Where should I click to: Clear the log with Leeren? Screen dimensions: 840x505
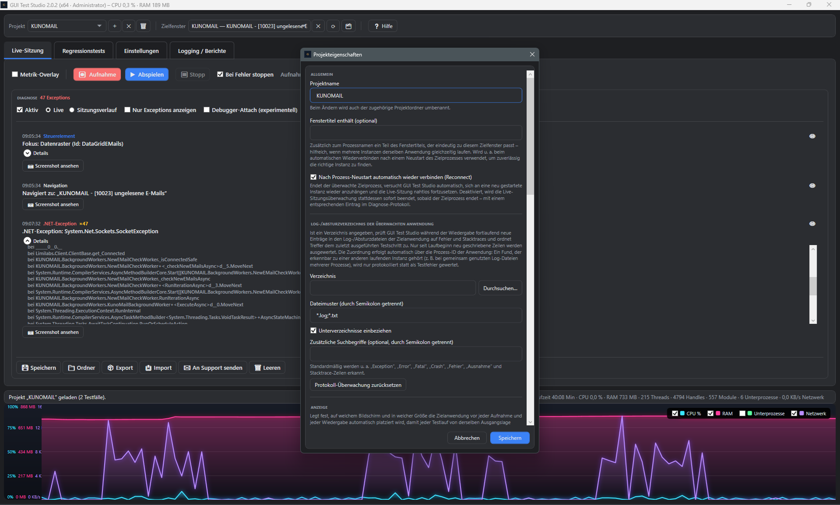coord(267,368)
